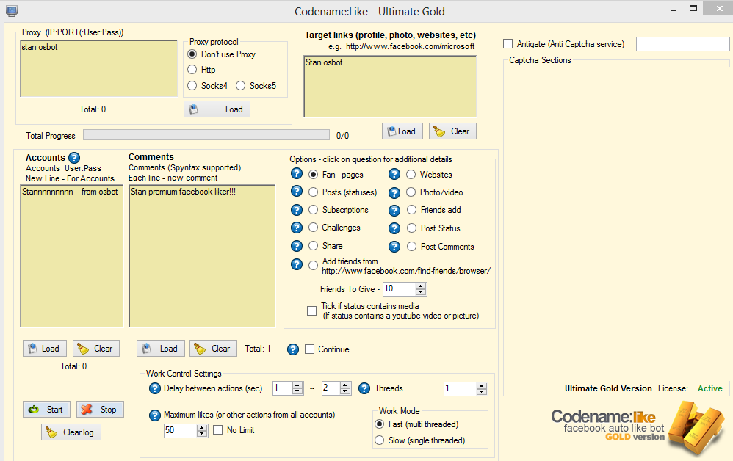Adjust maximum delay spinner arrows

tap(345, 388)
